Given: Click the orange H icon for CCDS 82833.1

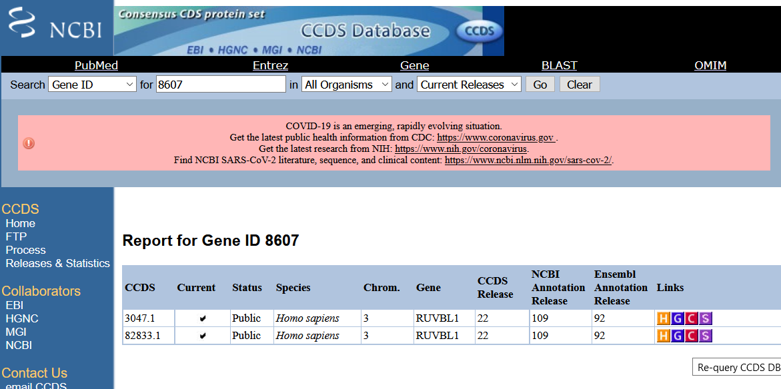Looking at the screenshot, I should [664, 336].
